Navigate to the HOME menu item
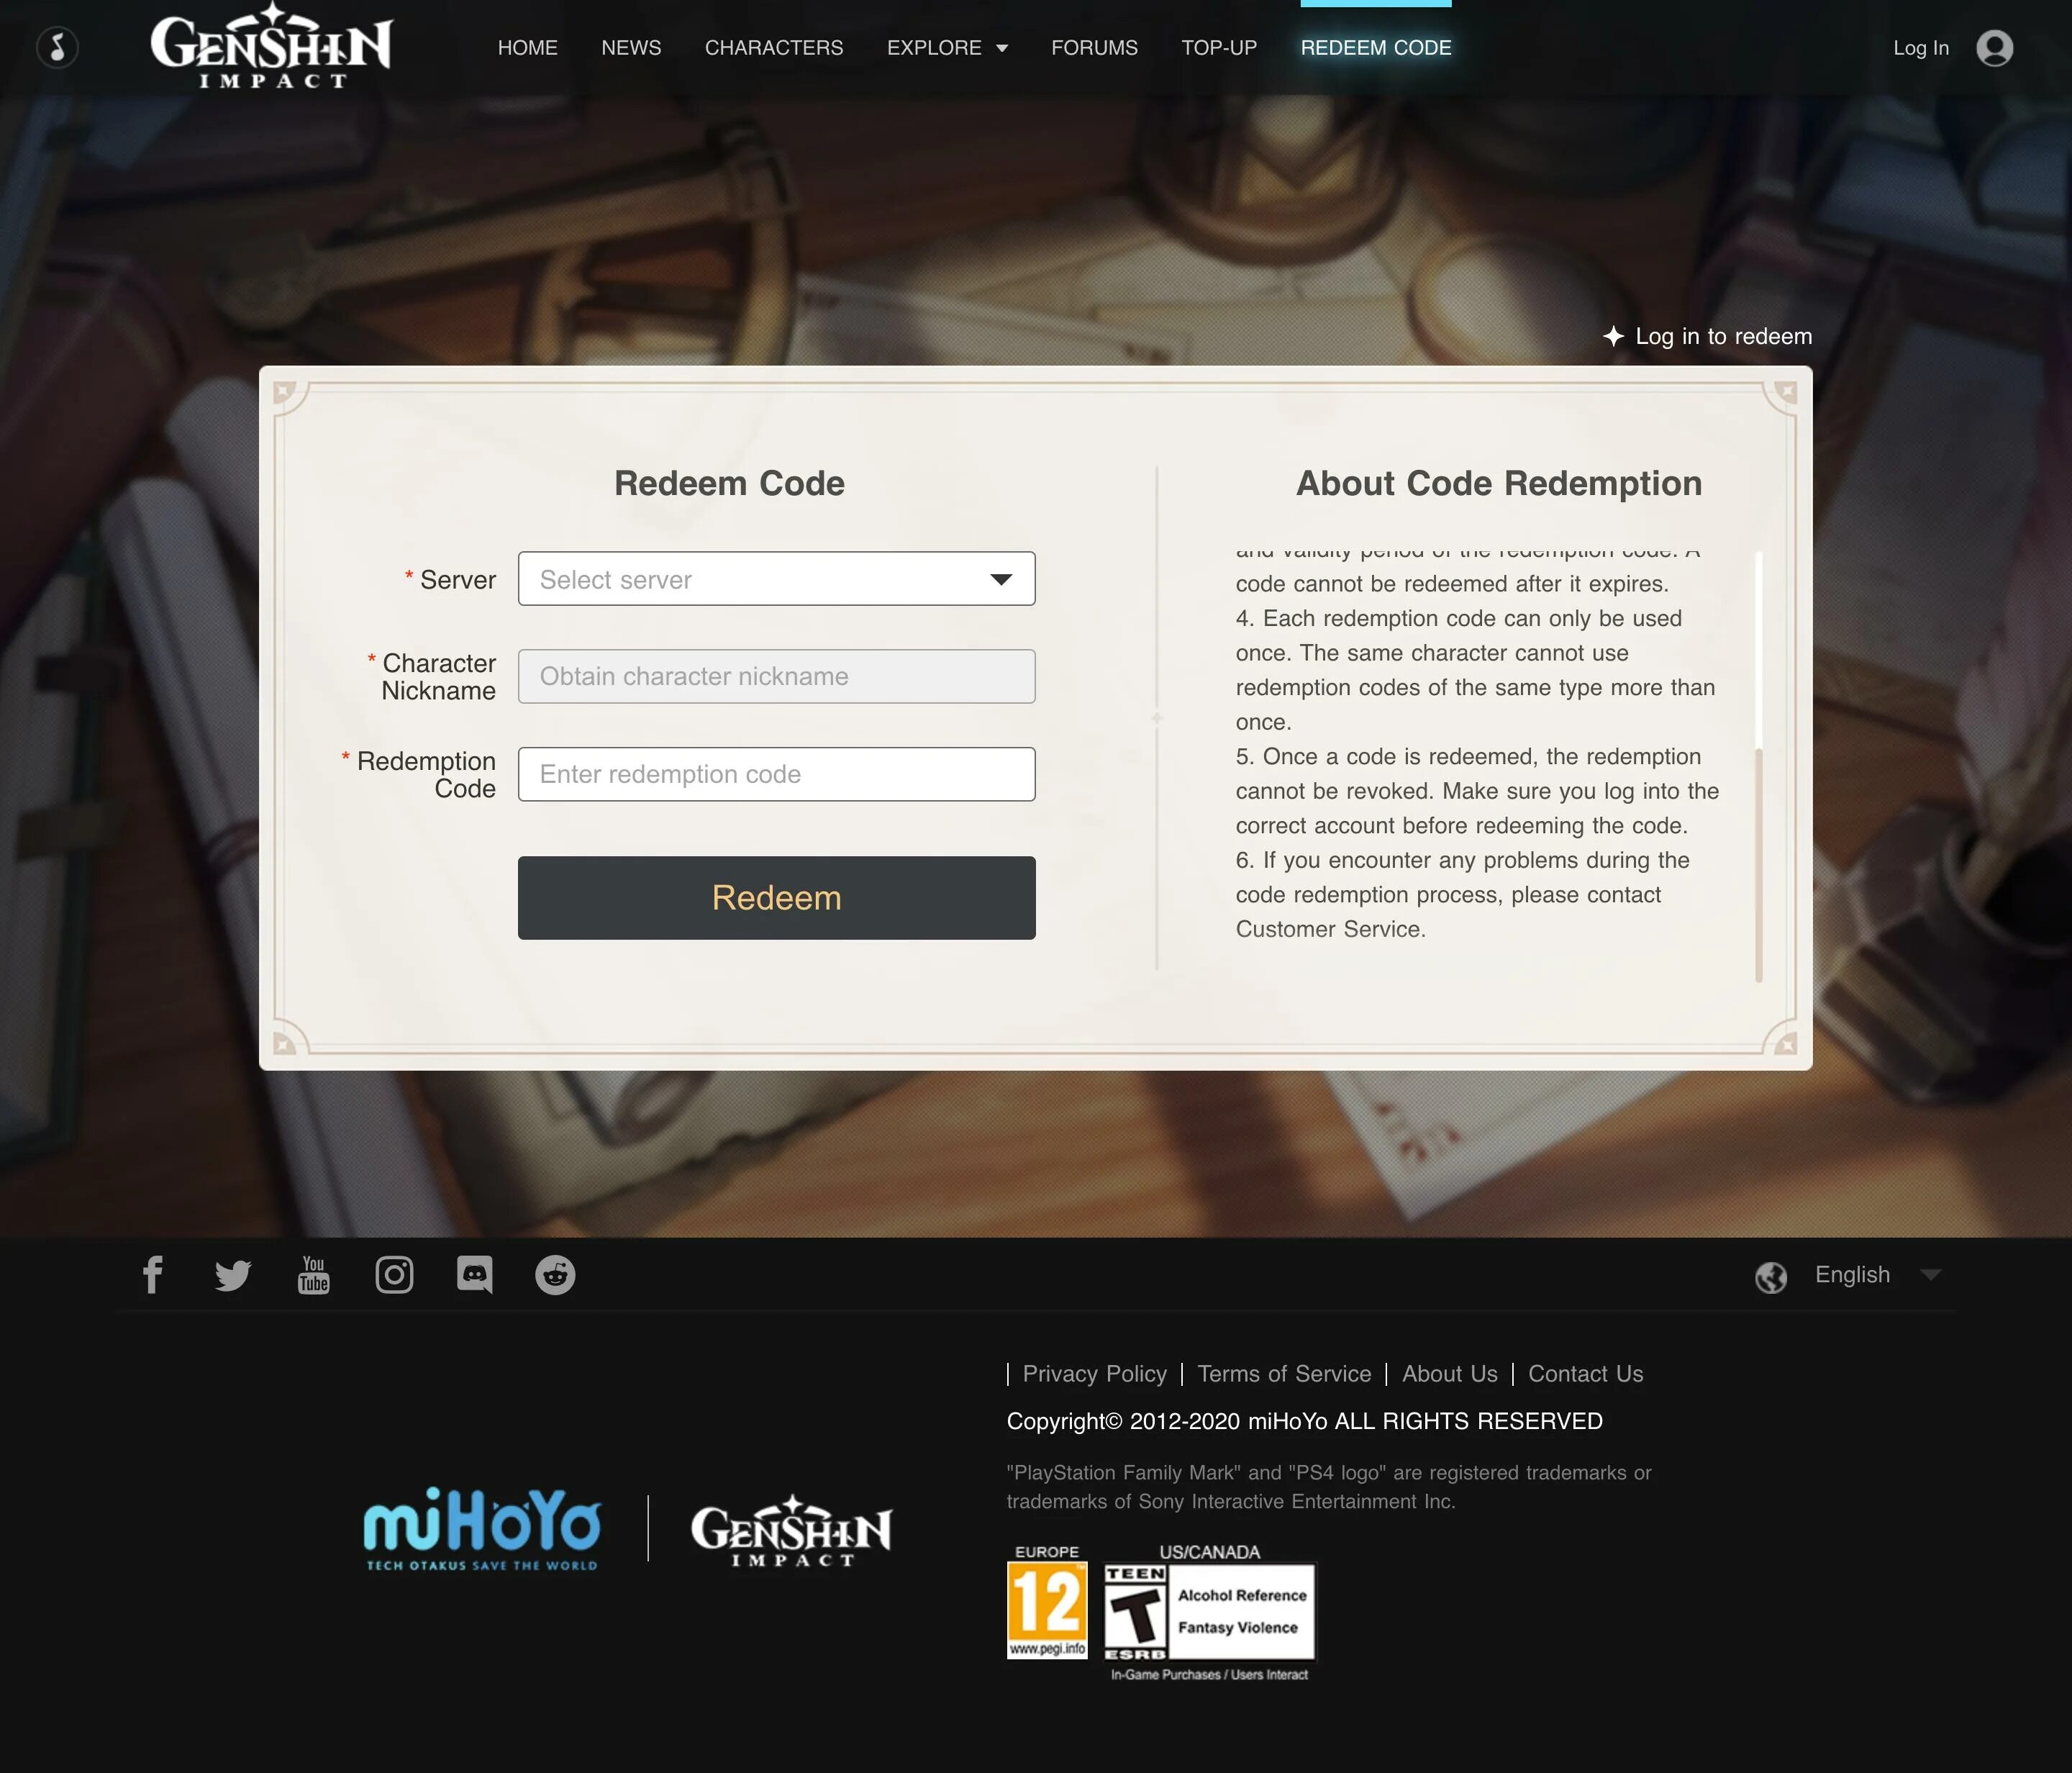Image resolution: width=2072 pixels, height=1773 pixels. pyautogui.click(x=527, y=47)
